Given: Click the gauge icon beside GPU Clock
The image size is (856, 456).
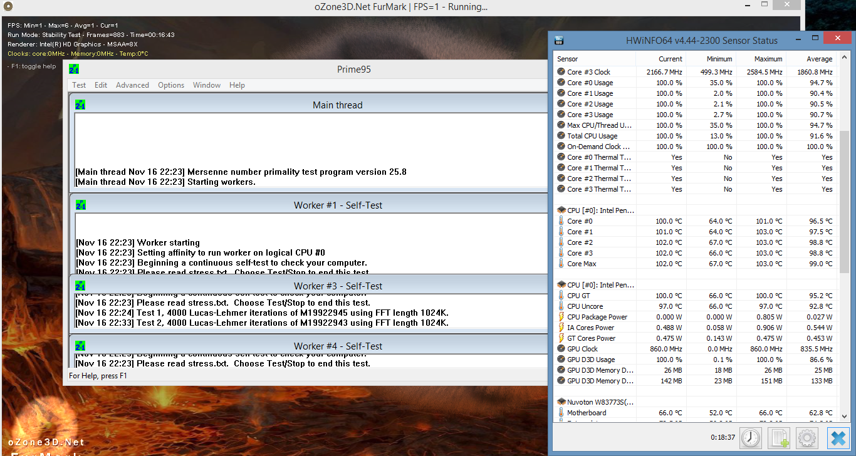Looking at the screenshot, I should [x=561, y=349].
